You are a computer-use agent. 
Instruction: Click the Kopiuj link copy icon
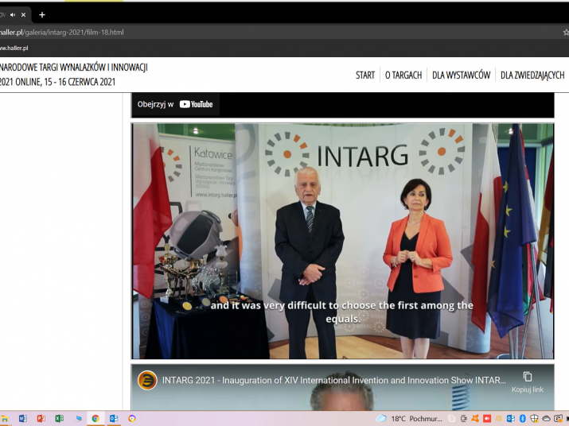point(527,377)
